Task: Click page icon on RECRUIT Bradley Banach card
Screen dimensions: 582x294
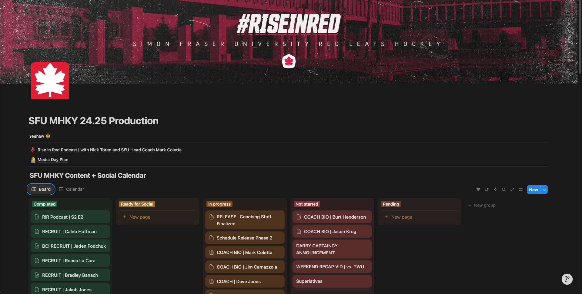Action: tap(37, 275)
